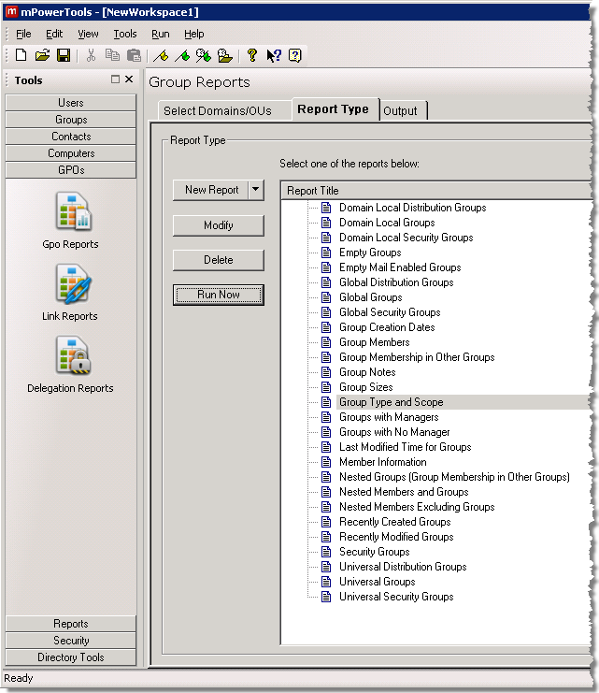Open the Help menu
Viewport: 599px width, 693px height.
194,34
